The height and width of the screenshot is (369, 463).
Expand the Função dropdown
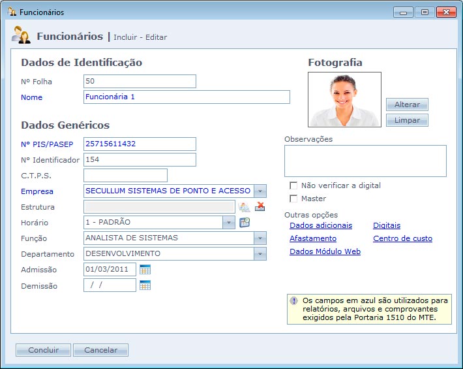[x=260, y=238]
